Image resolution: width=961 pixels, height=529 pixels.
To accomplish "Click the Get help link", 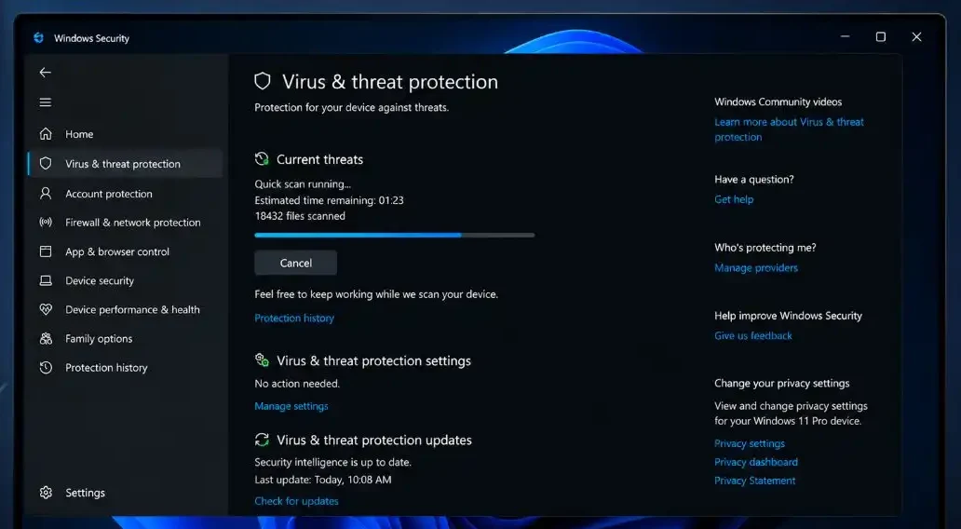I will (x=734, y=199).
